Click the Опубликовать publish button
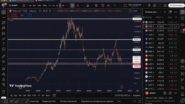 point(176,5)
